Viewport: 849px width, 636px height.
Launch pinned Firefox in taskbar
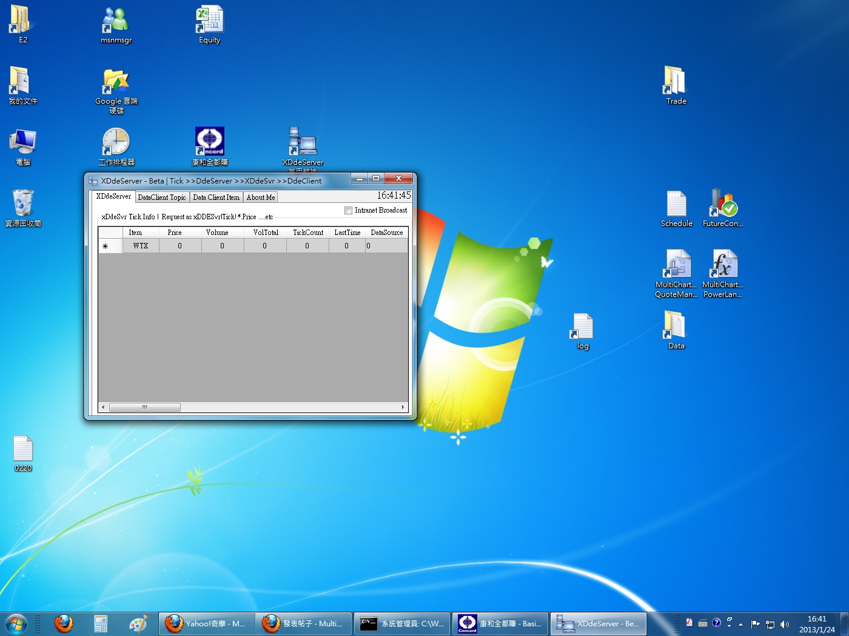pos(64,623)
